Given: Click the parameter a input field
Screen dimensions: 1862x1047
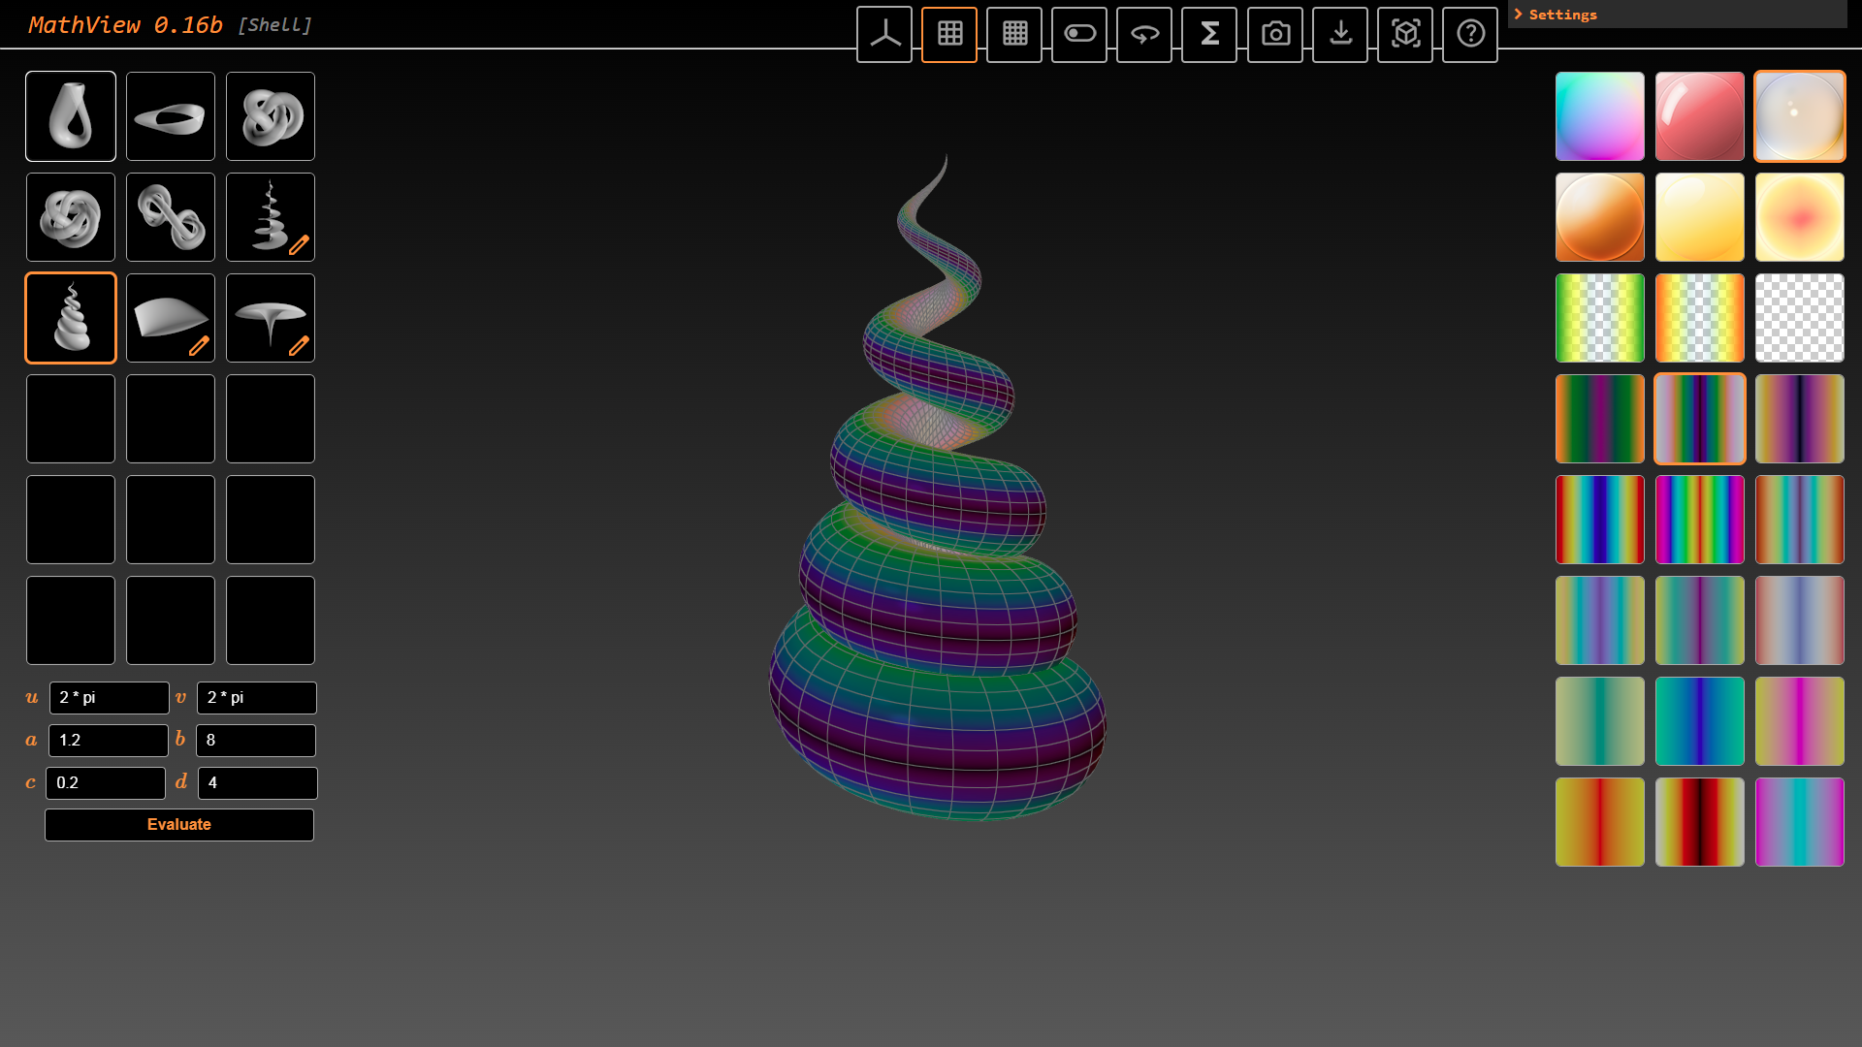Looking at the screenshot, I should [108, 741].
